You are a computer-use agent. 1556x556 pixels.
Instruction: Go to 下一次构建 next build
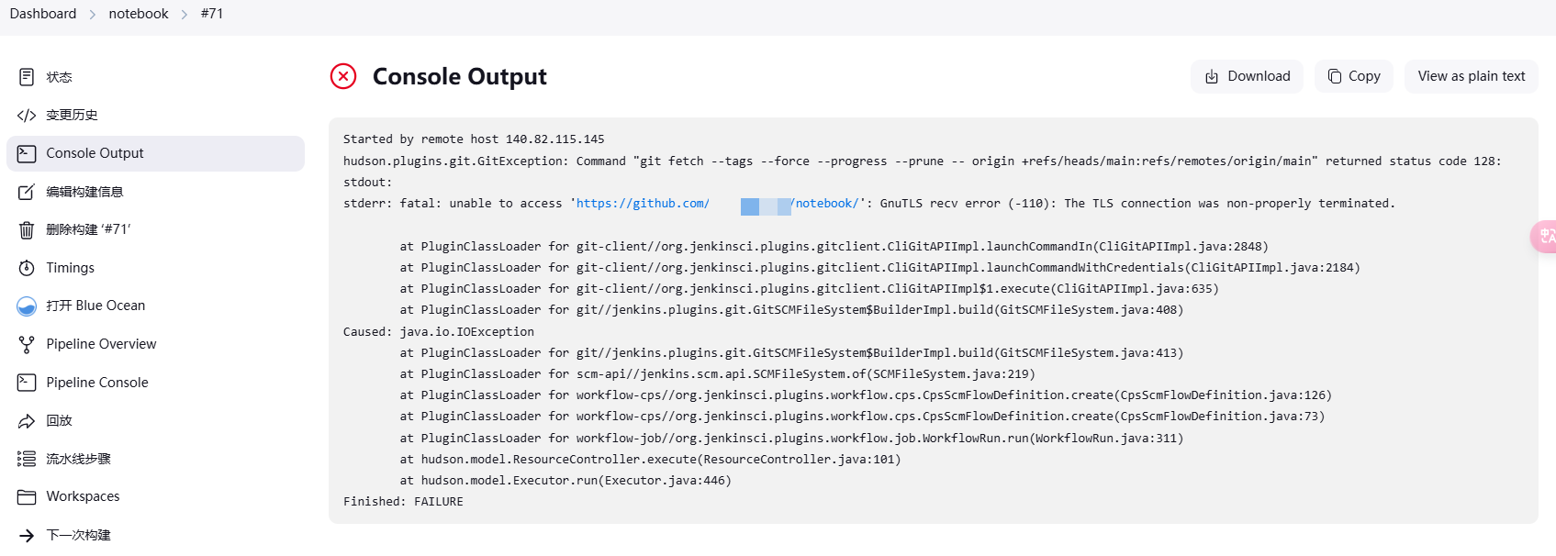tap(78, 535)
